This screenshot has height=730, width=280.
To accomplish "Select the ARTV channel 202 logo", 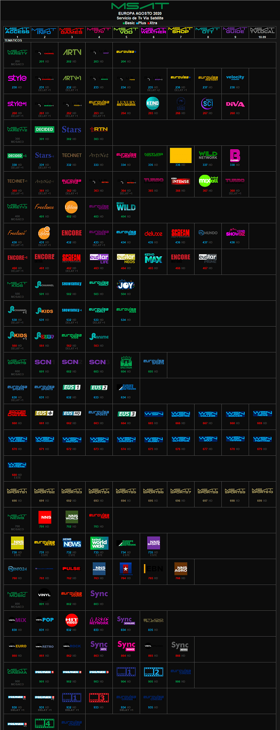I will coord(72,52).
